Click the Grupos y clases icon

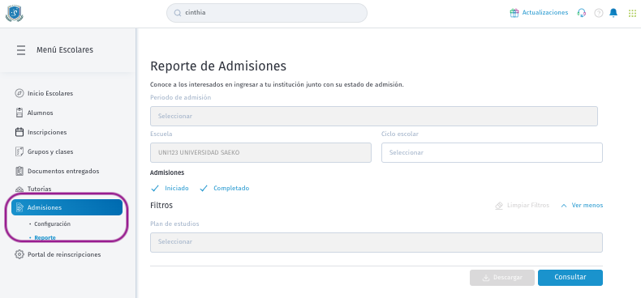point(19,151)
